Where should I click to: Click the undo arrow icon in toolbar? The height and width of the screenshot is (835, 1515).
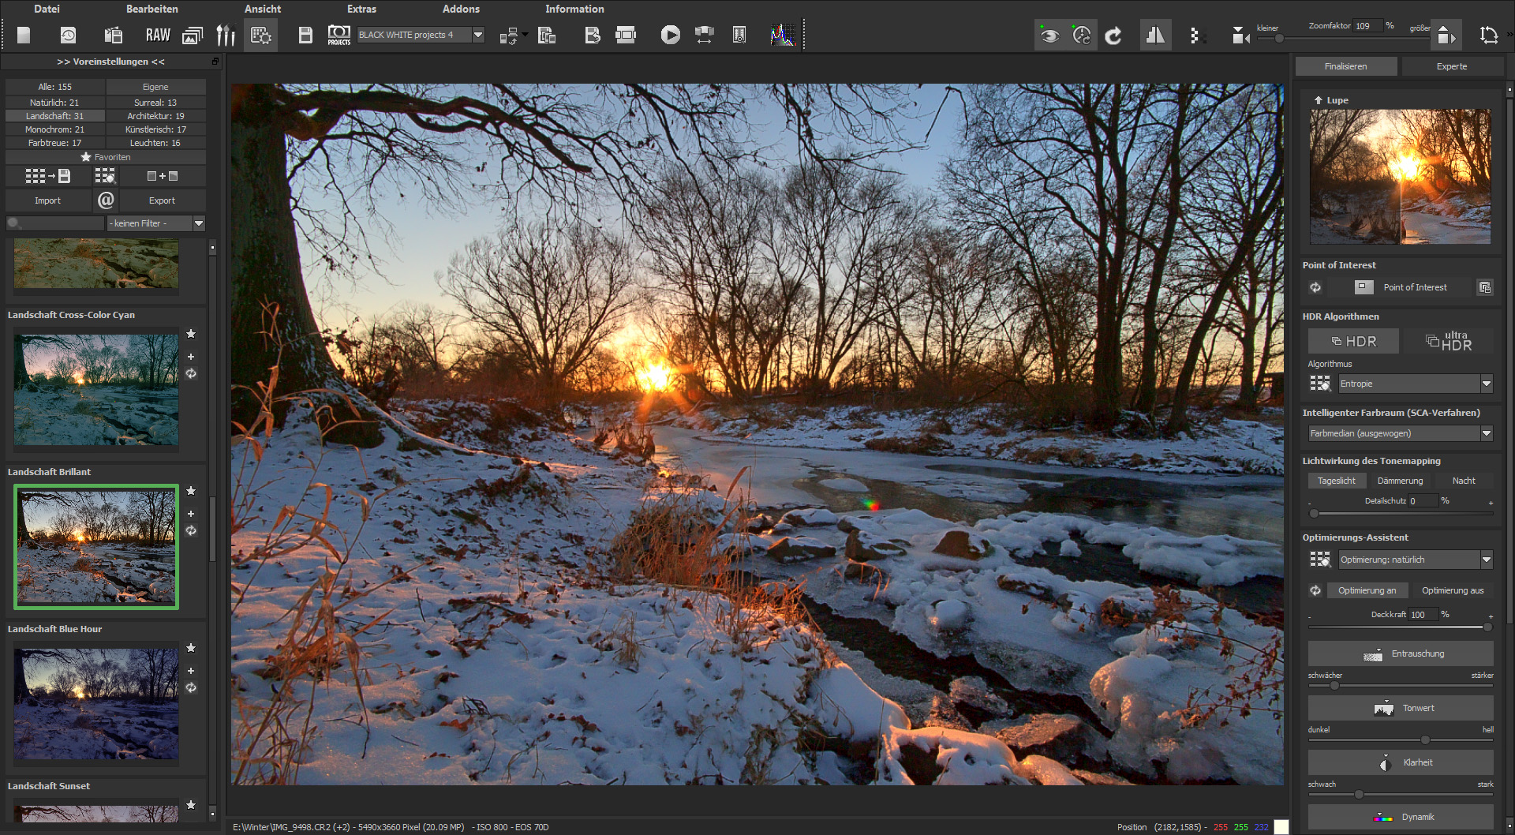pos(1113,36)
